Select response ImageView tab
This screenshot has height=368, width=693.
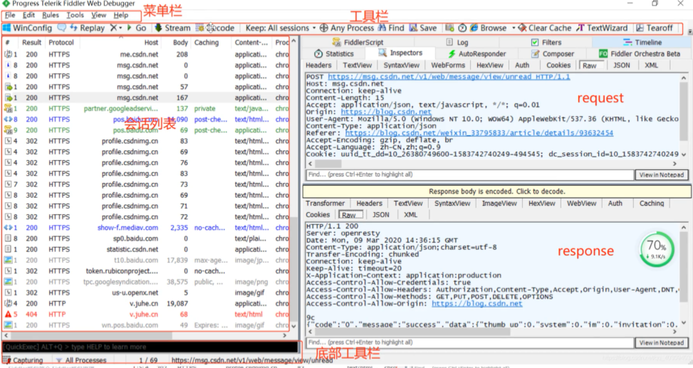(x=499, y=203)
